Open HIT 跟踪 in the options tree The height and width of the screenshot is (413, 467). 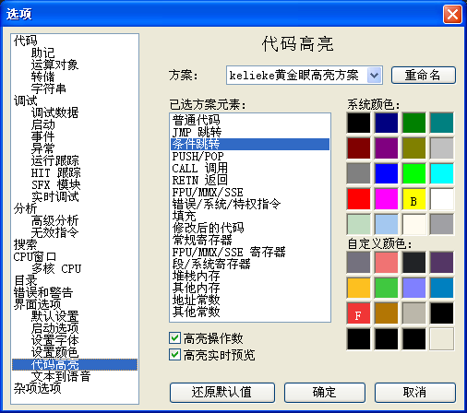coord(55,172)
